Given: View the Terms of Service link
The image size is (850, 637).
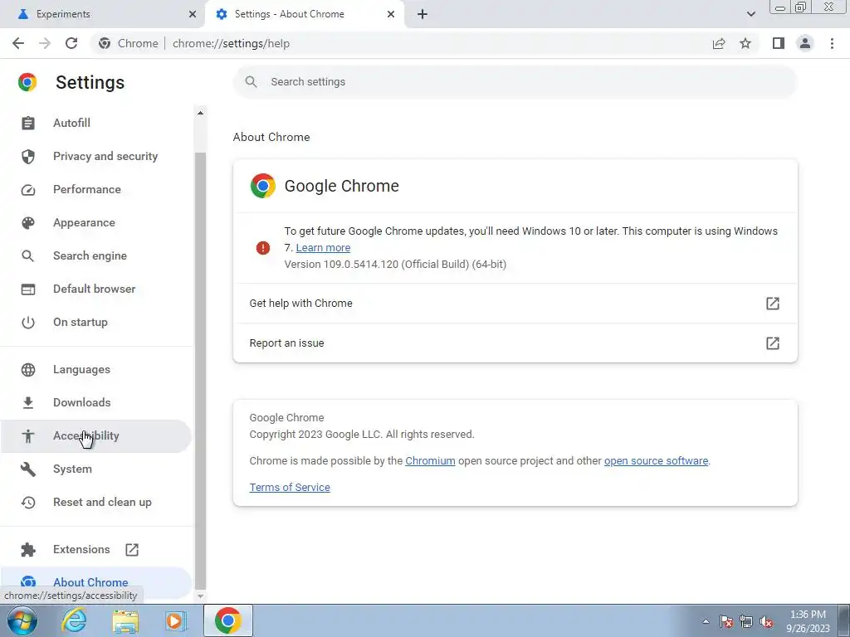Looking at the screenshot, I should (290, 488).
